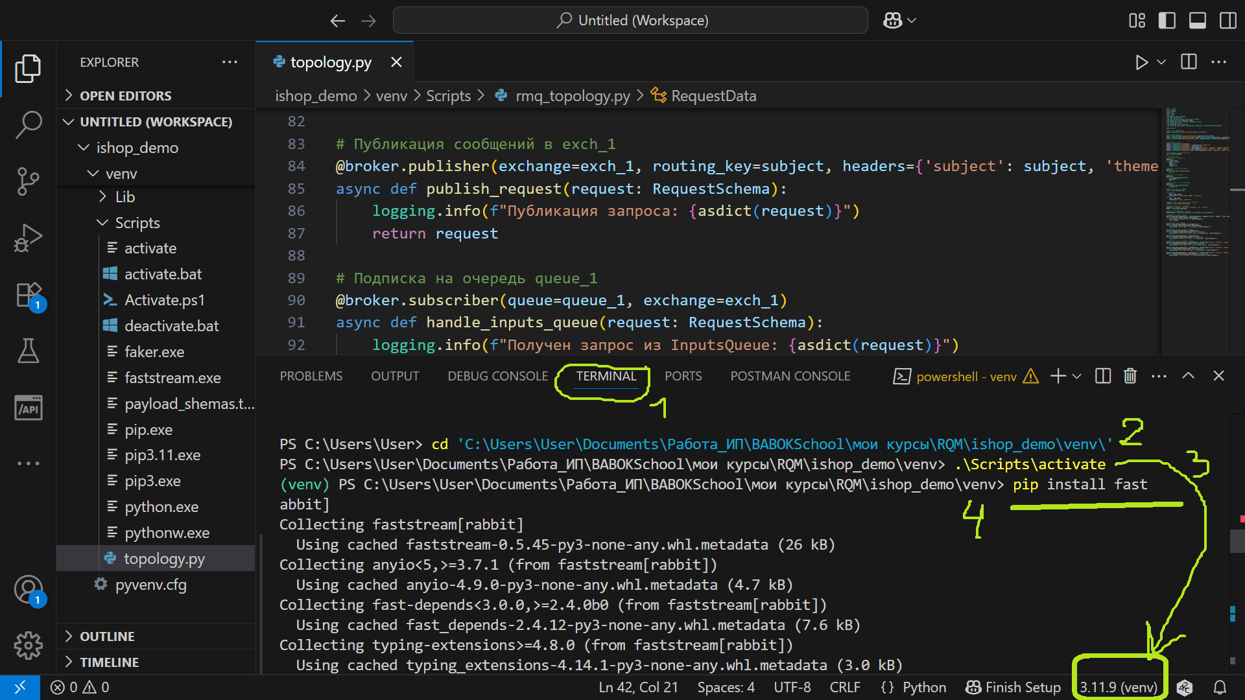Select the 3.11.9 (venv) interpreter
The height and width of the screenshot is (700, 1245).
tap(1119, 687)
